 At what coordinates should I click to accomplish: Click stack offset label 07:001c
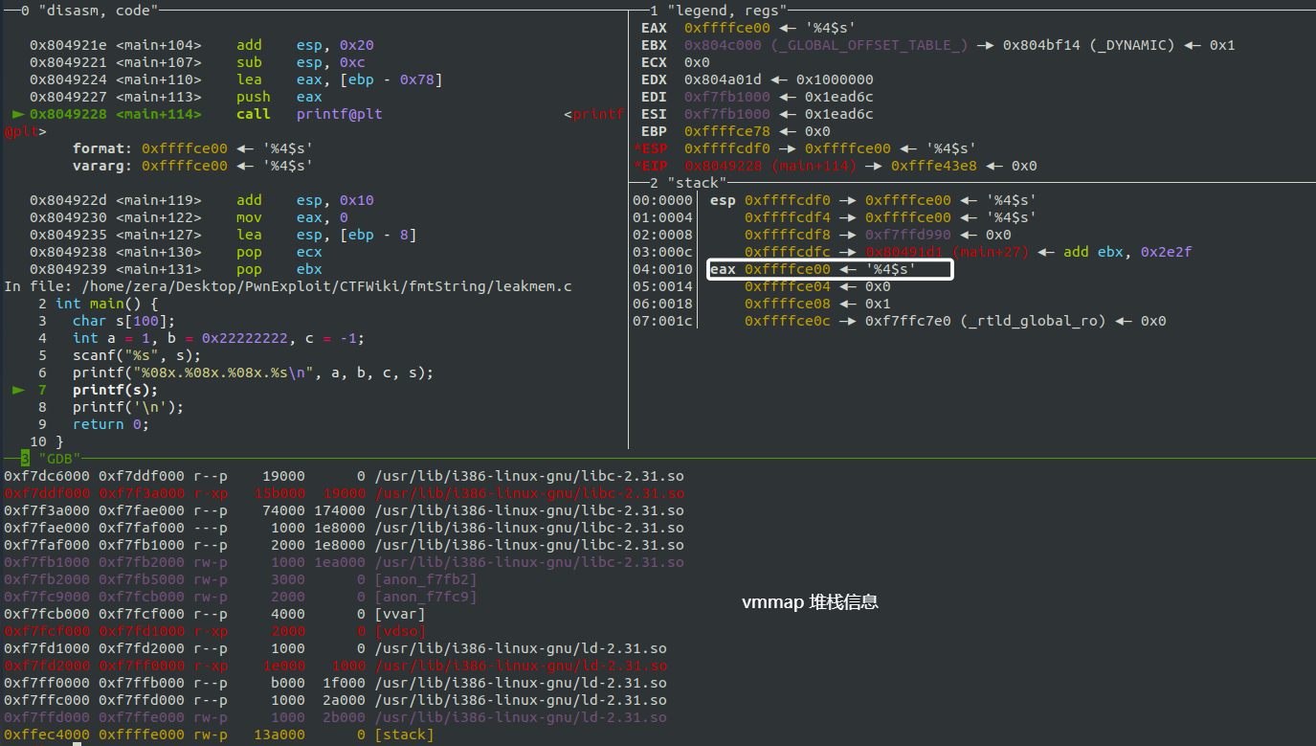[662, 321]
